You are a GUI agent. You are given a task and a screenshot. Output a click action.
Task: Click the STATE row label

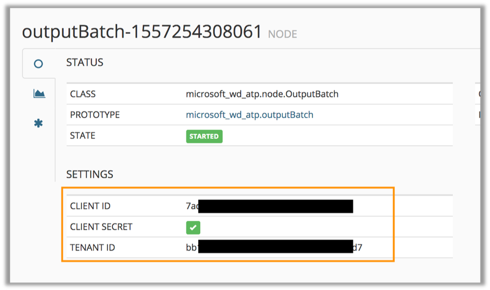click(82, 136)
